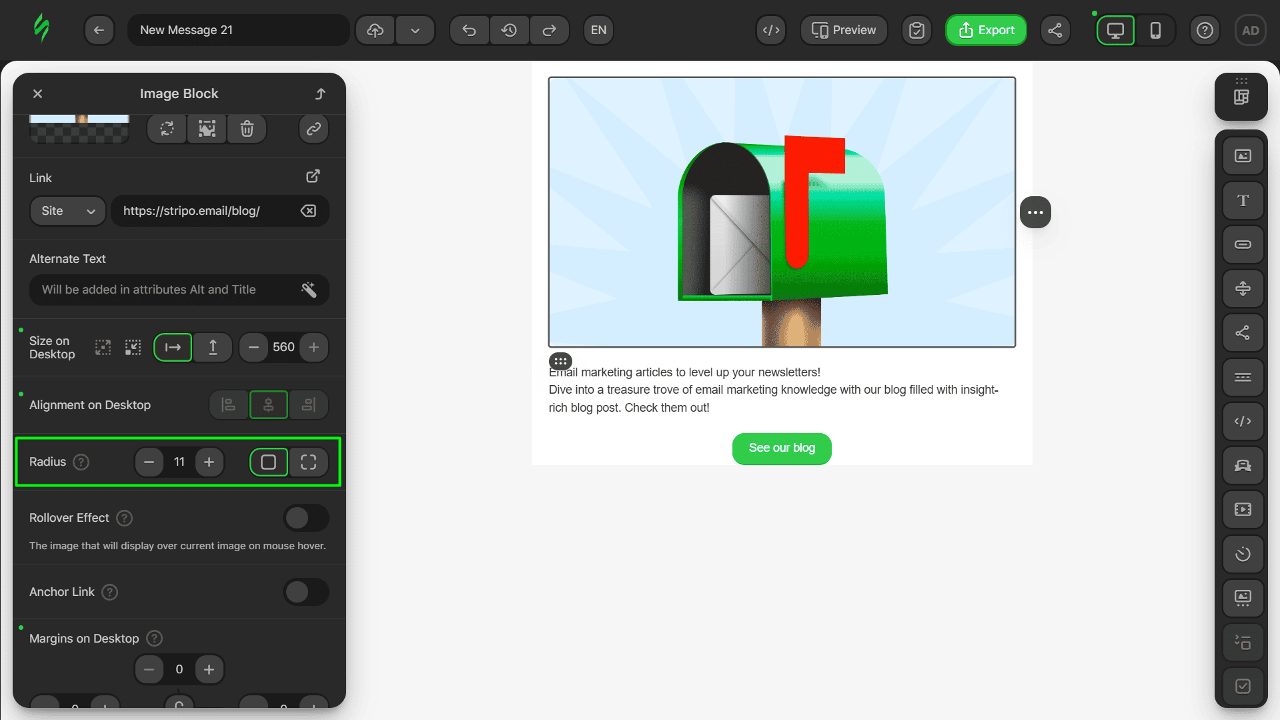Switch to mobile view mode
Image resolution: width=1280 pixels, height=720 pixels.
coord(1155,30)
